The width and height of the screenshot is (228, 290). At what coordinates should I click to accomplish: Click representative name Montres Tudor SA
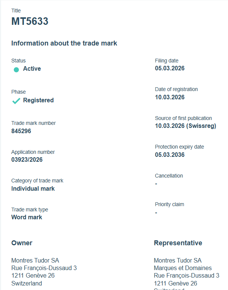pos(178,260)
